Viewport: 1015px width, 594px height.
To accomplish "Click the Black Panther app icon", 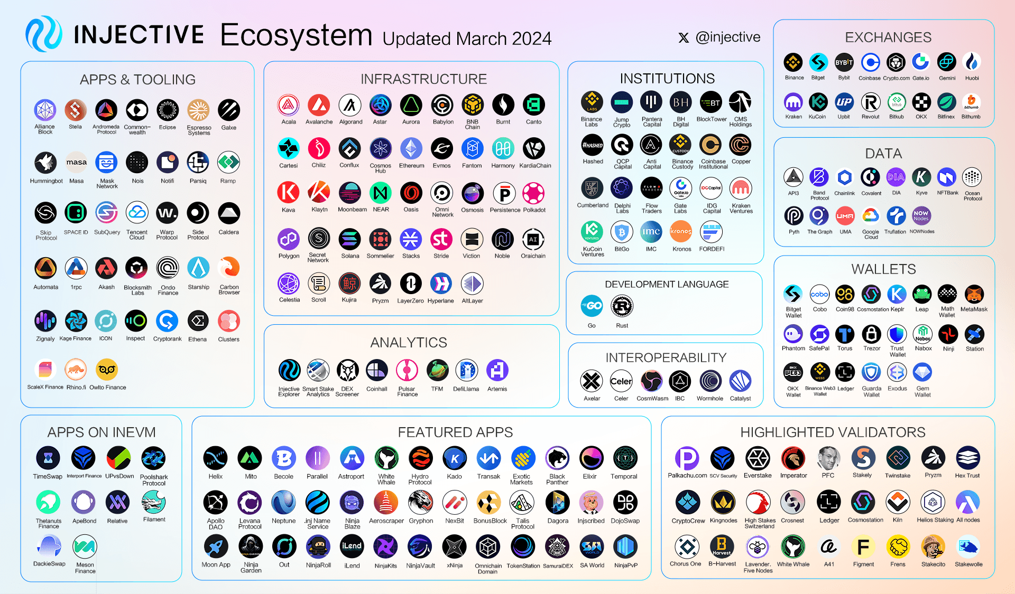I will 557,458.
